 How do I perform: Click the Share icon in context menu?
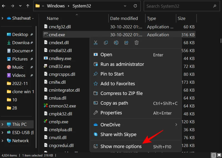pos(126,43)
